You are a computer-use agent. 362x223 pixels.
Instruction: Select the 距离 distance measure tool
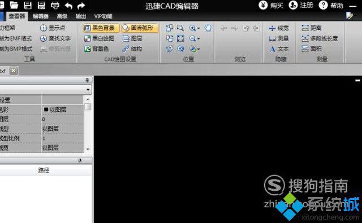[x=312, y=28]
